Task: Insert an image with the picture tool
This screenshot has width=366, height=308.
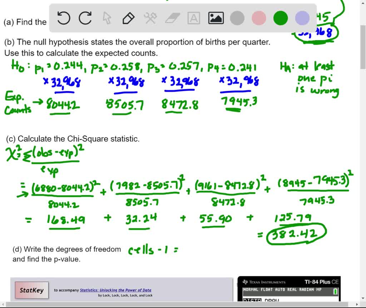Action: coord(216,18)
